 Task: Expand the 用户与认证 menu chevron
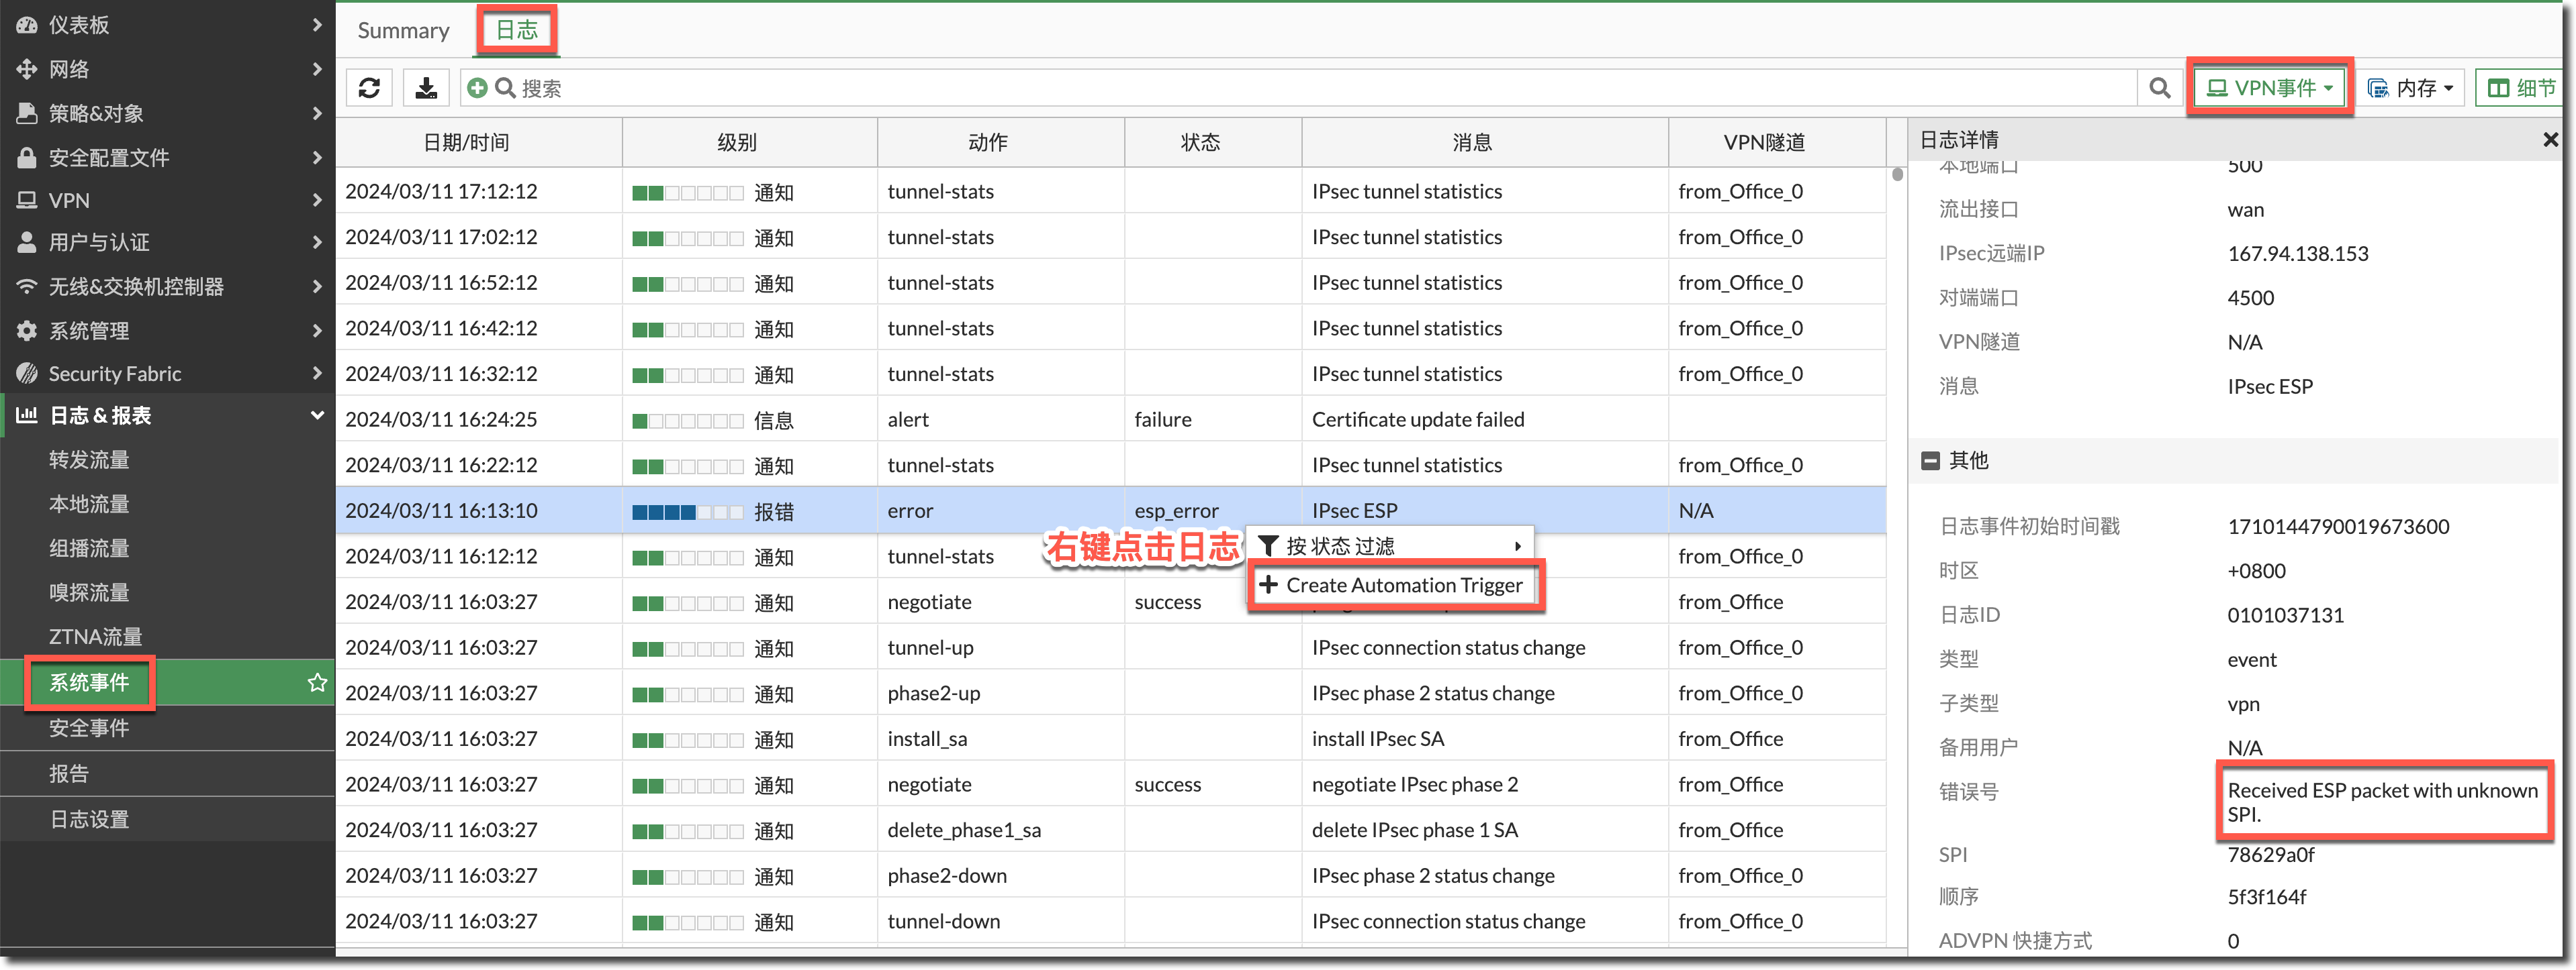click(x=317, y=241)
